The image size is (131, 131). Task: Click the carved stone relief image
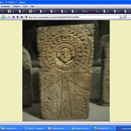[x=66, y=71]
